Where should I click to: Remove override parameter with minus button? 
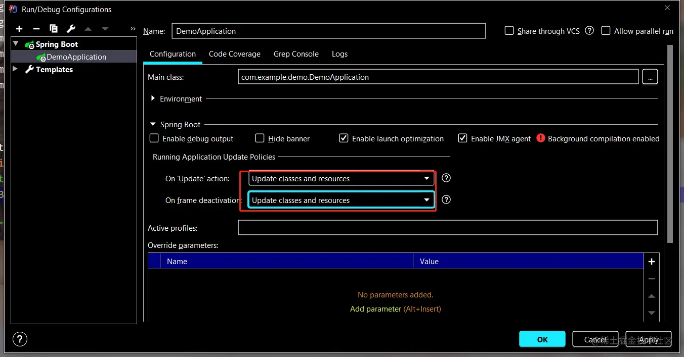point(652,279)
